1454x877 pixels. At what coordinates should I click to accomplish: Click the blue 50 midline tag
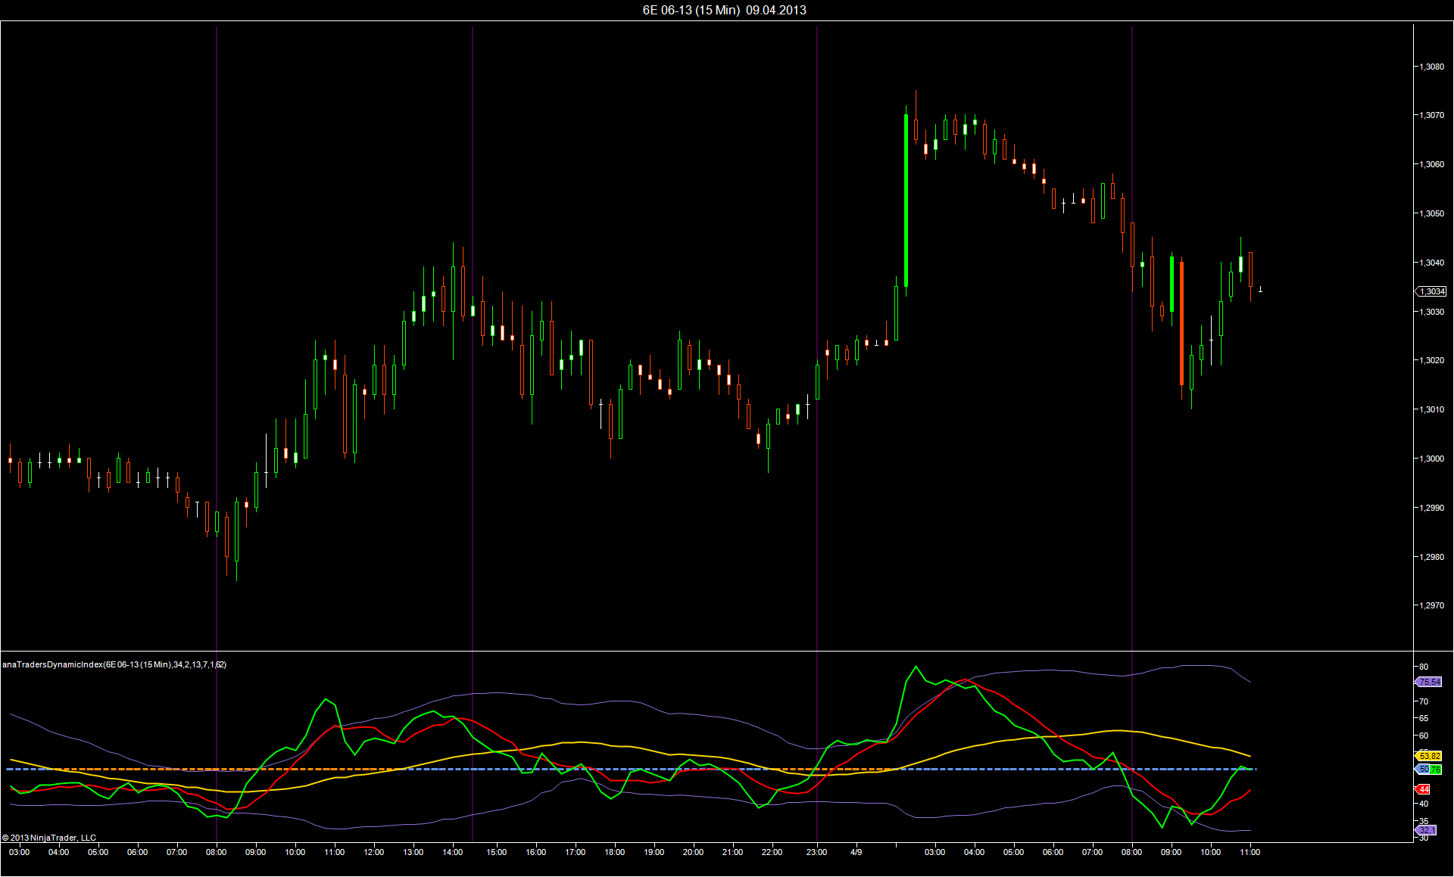tap(1423, 770)
